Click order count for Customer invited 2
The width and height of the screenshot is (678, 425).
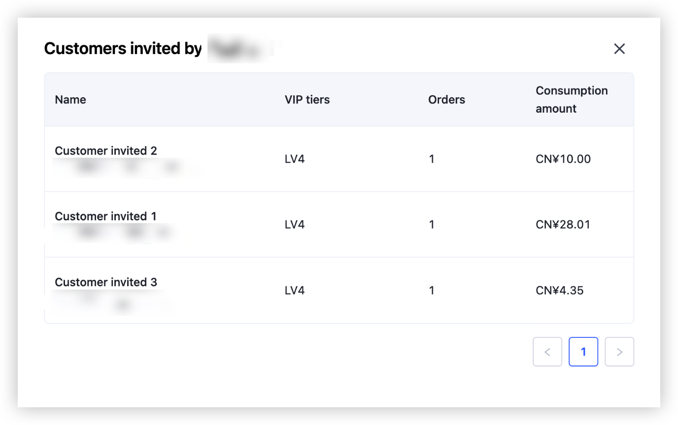click(x=432, y=159)
